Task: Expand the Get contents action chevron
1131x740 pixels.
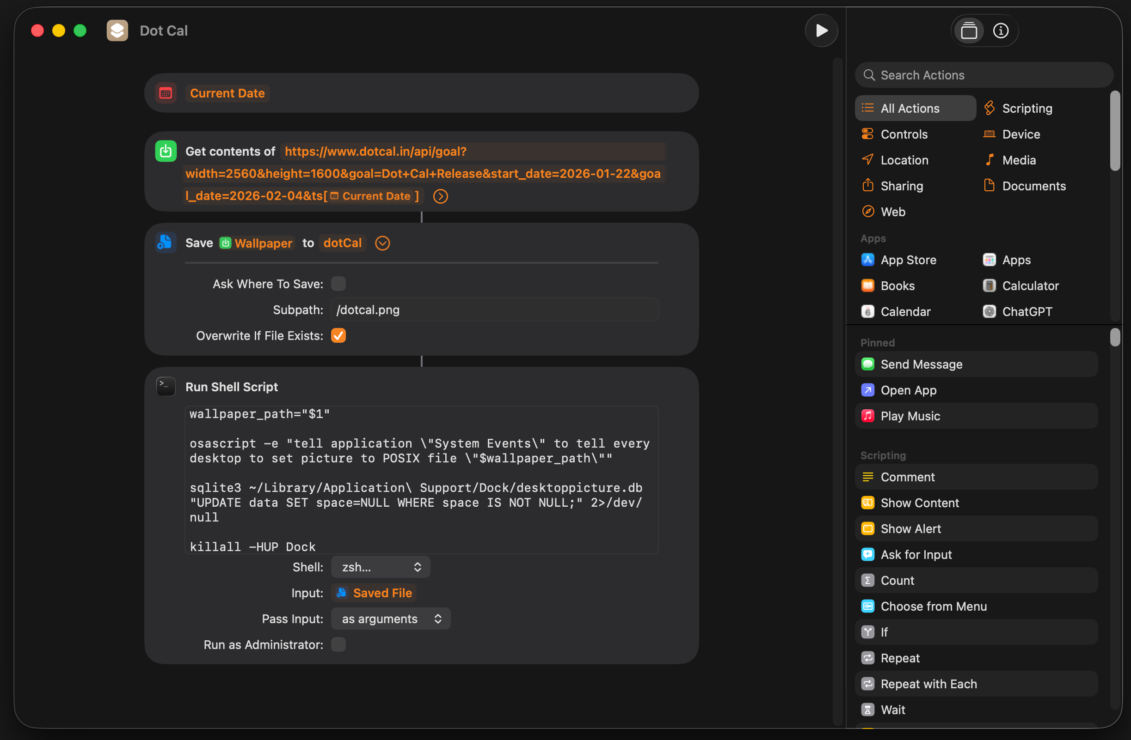Action: [441, 196]
